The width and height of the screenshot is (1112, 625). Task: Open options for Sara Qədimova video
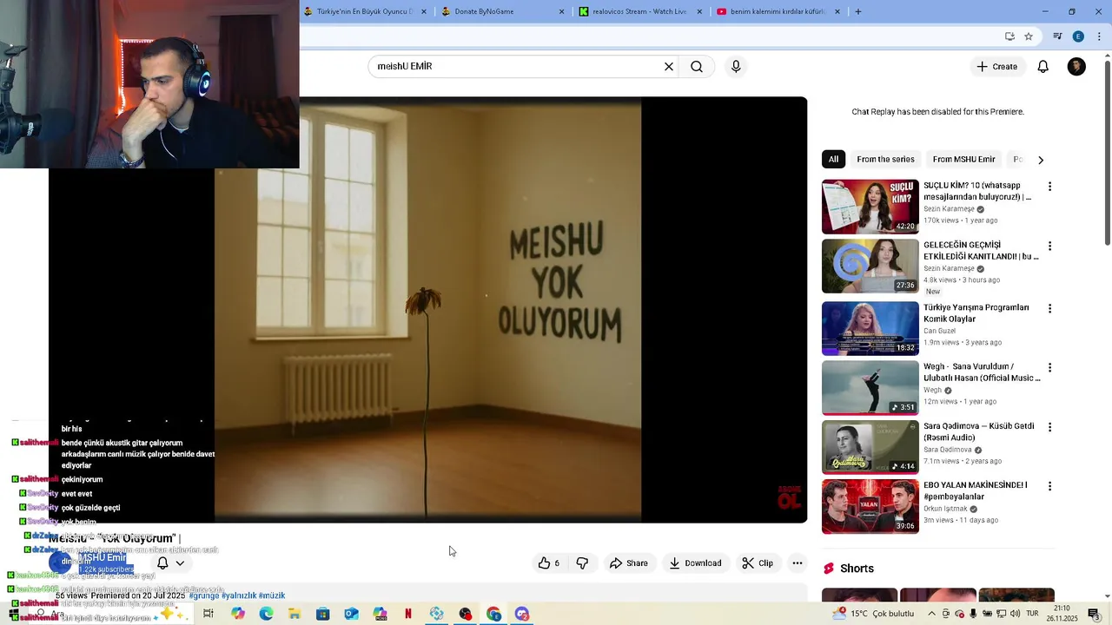click(x=1049, y=427)
